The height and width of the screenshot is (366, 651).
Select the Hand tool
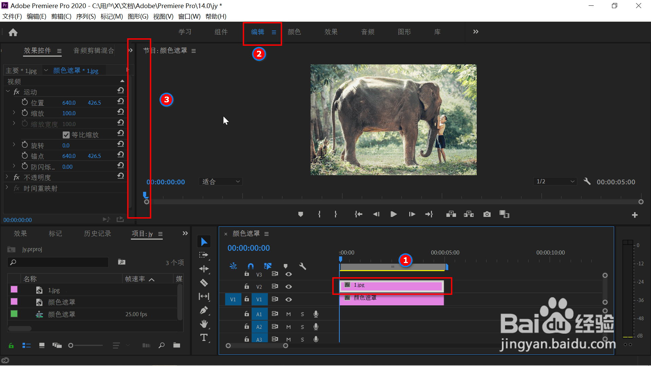(x=204, y=324)
